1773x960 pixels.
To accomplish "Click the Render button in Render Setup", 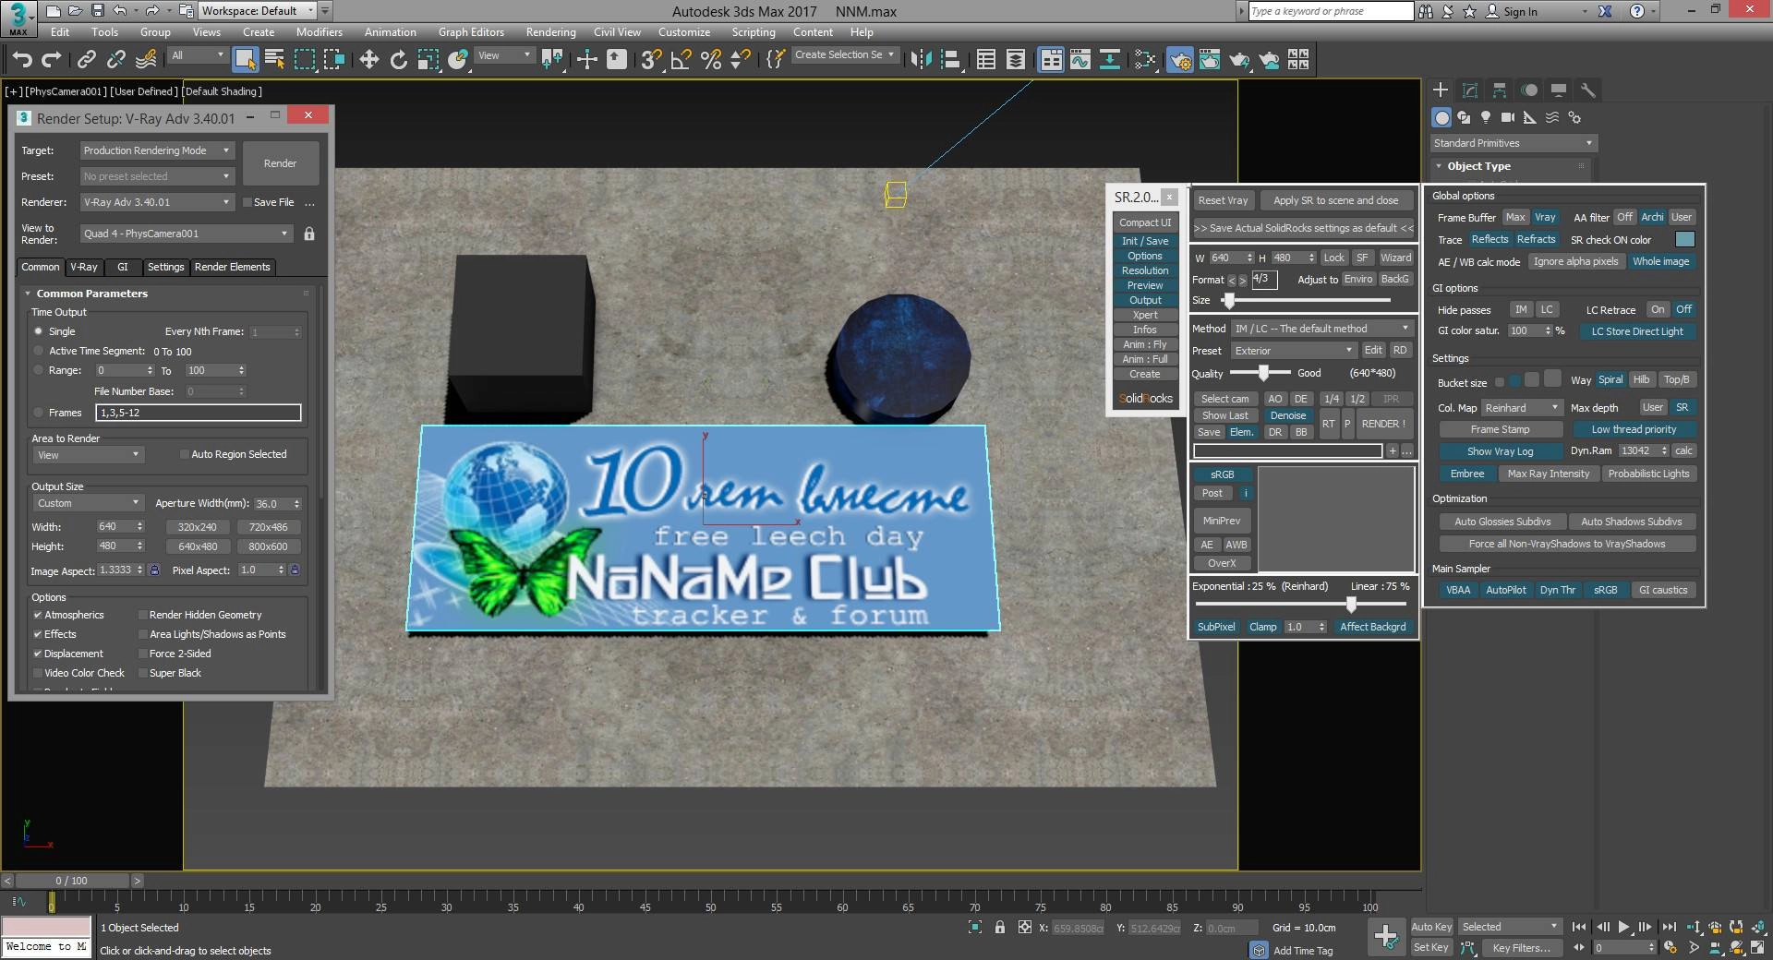I will click(x=281, y=163).
